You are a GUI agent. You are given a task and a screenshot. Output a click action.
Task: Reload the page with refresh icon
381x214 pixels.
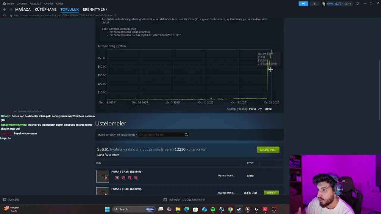coord(4,15)
